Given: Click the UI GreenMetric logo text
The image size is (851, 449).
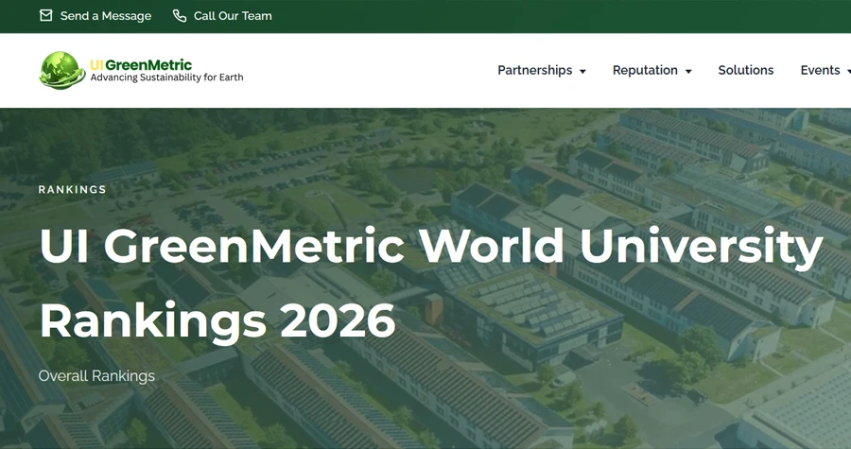Looking at the screenshot, I should 141,65.
